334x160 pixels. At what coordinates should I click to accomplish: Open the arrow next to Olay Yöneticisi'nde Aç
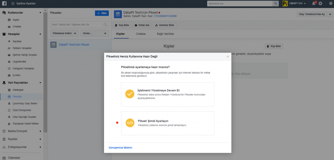tap(330, 14)
